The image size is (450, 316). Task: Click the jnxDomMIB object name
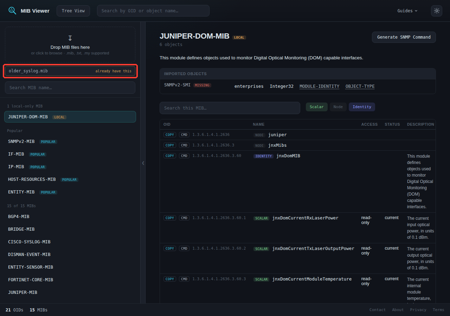click(x=288, y=156)
